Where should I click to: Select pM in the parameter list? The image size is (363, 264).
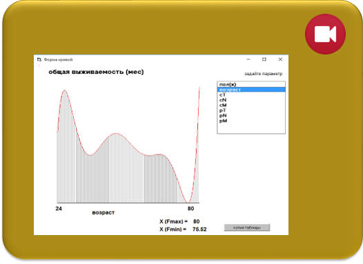click(251, 121)
